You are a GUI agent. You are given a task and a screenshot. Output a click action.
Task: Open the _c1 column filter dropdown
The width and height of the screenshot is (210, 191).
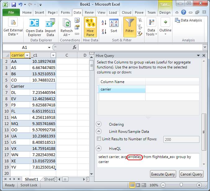[x=53, y=55]
